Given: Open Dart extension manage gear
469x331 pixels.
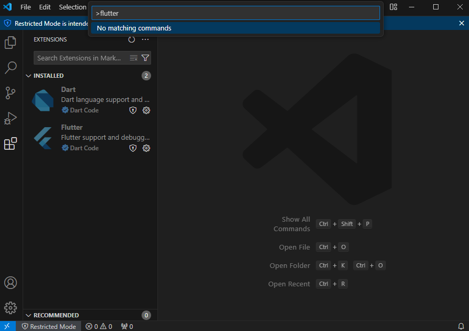Looking at the screenshot, I should point(146,110).
